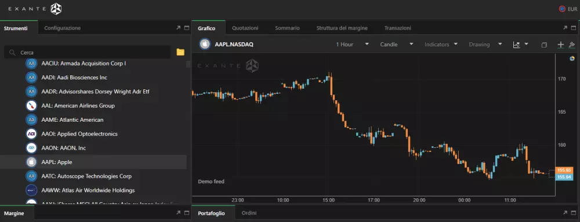The image size is (580, 222).
Task: Click the chart template icon
Action: pyautogui.click(x=516, y=45)
